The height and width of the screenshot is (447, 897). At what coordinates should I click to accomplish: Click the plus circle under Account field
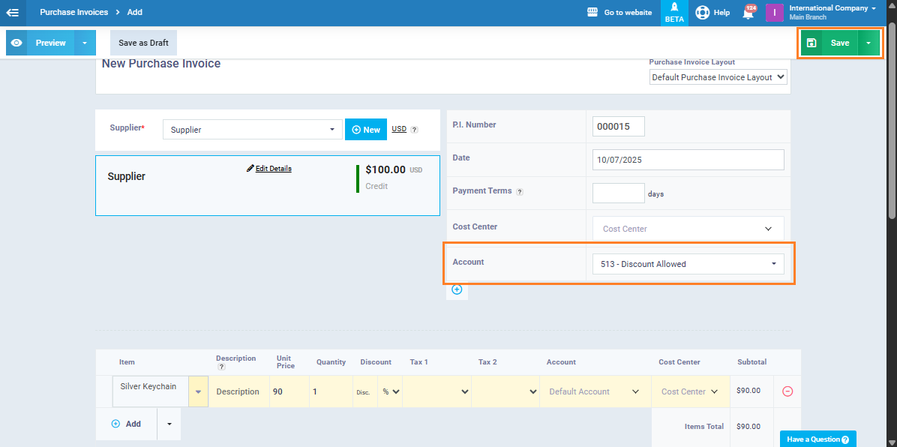[x=457, y=289]
